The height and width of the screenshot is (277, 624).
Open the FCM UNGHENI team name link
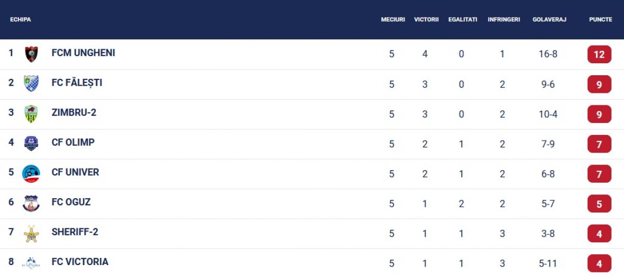coord(83,53)
